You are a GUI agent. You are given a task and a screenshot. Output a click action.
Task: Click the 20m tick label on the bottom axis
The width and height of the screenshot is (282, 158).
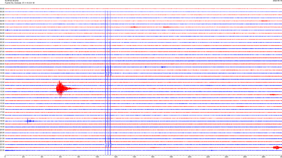pos(189,157)
